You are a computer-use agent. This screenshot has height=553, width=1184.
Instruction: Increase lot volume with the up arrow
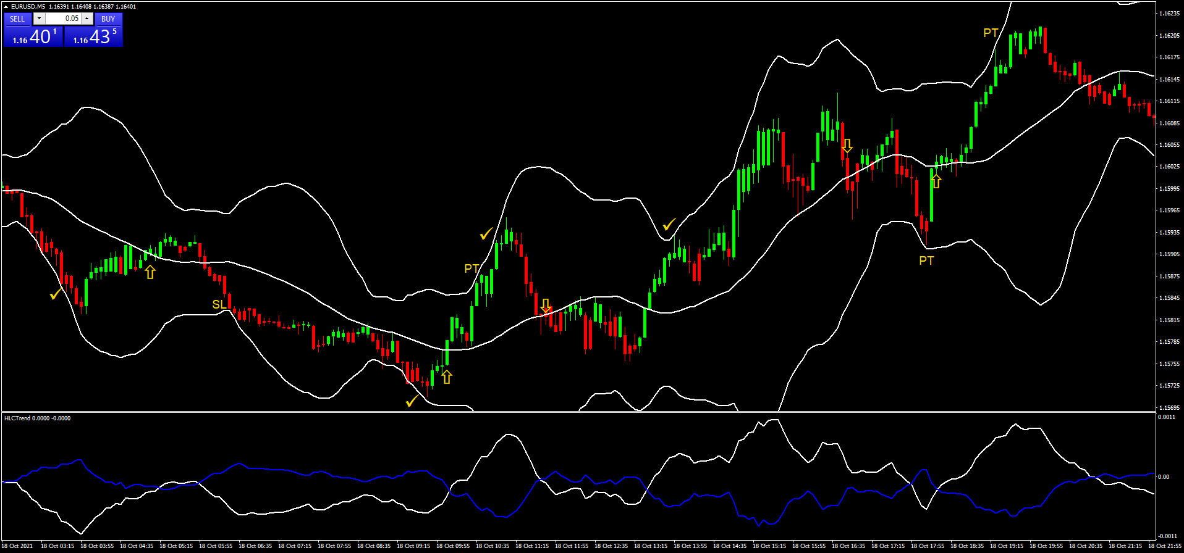click(87, 19)
